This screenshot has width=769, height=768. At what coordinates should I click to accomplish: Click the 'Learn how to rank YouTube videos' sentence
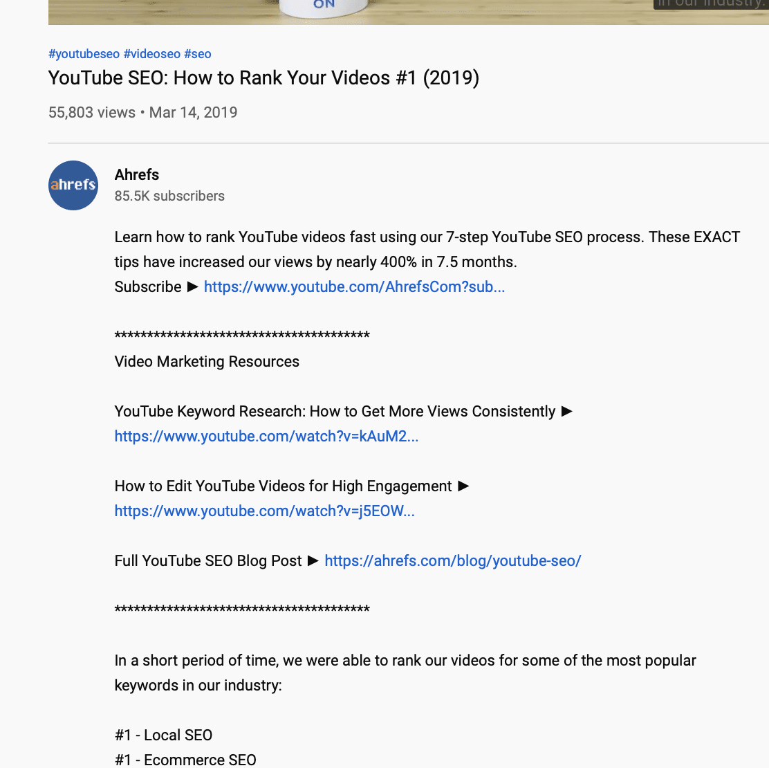pyautogui.click(x=427, y=249)
